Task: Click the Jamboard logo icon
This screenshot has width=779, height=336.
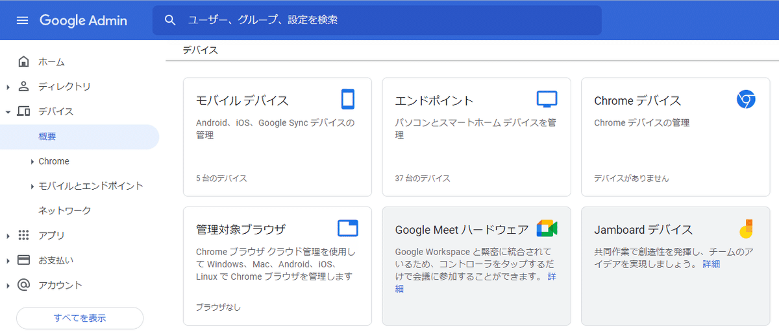Action: tap(746, 229)
